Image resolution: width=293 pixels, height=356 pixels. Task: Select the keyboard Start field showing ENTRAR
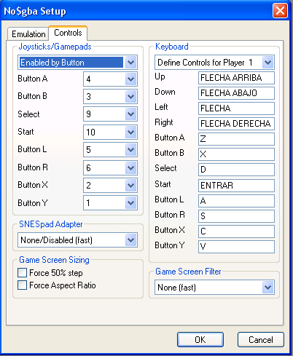(236, 186)
